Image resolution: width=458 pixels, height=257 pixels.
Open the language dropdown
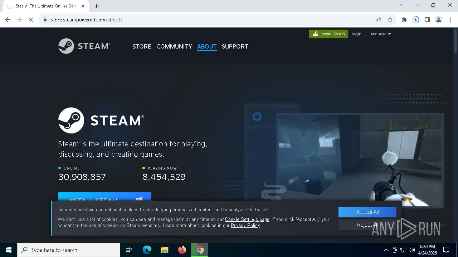point(380,34)
